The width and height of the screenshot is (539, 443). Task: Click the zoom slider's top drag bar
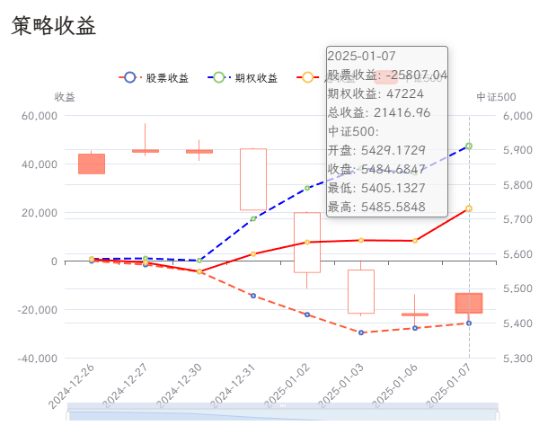tap(282, 405)
